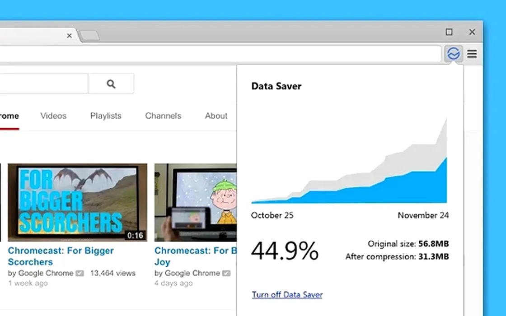Screen dimensions: 506x316
Task: Click inside the YouTube search field
Action: point(43,84)
